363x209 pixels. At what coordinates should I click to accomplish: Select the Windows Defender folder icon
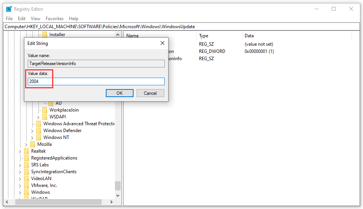click(x=39, y=131)
